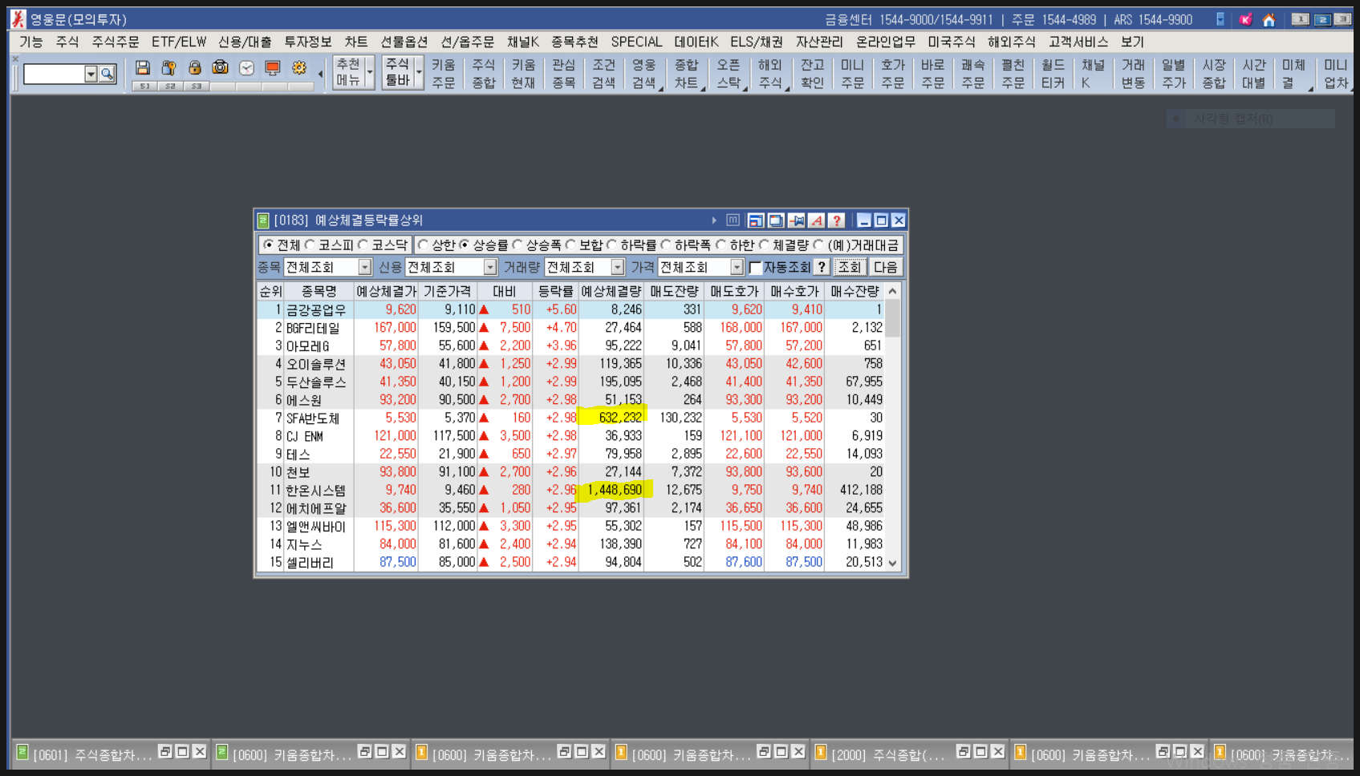Open settings with the gear icon
The width and height of the screenshot is (1360, 776).
(299, 68)
